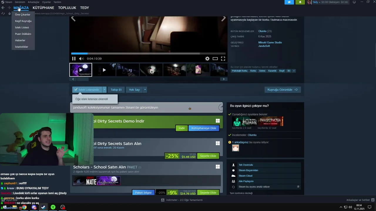Open KÜTÜPHANE tab
This screenshot has width=376, height=211.
point(43,8)
